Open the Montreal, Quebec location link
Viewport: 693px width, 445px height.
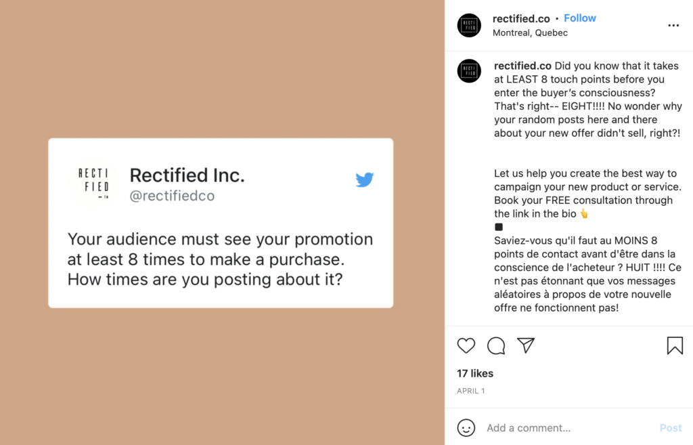click(530, 33)
